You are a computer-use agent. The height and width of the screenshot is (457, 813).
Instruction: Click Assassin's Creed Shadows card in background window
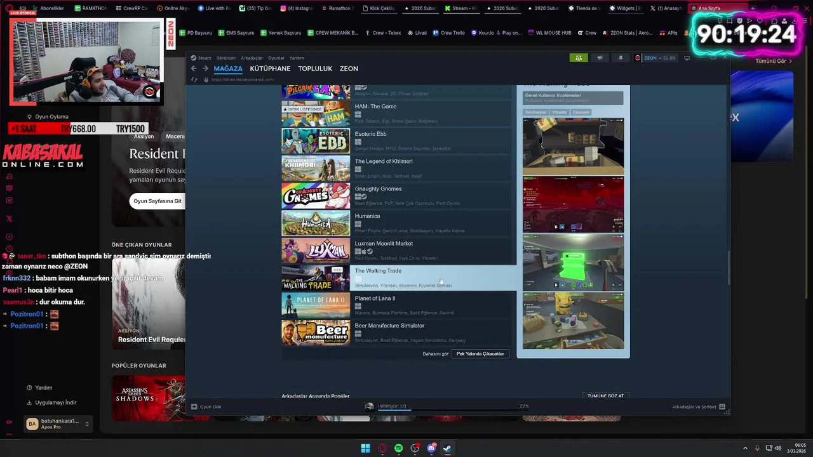(x=149, y=399)
